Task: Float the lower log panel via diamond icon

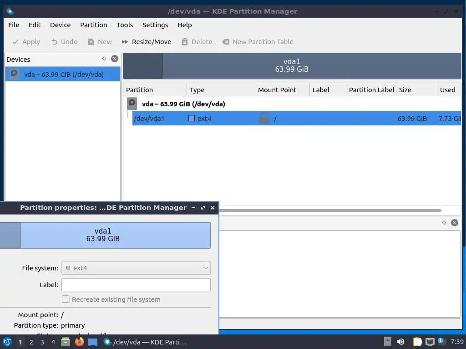Action: point(444,223)
